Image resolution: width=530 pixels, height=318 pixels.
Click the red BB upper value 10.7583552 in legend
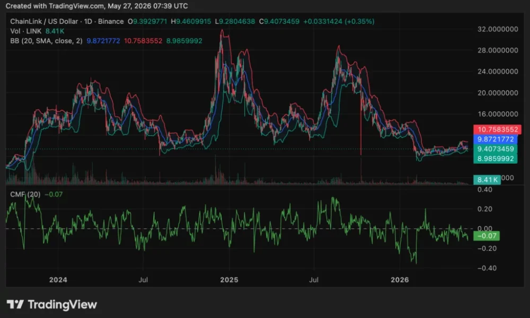coord(143,41)
